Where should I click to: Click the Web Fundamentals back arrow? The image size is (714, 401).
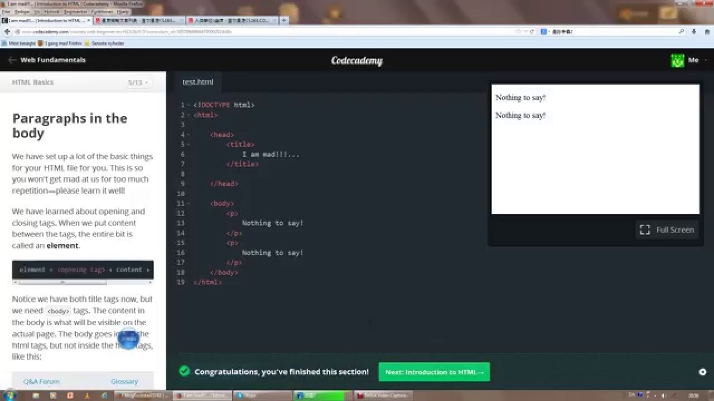pos(11,60)
